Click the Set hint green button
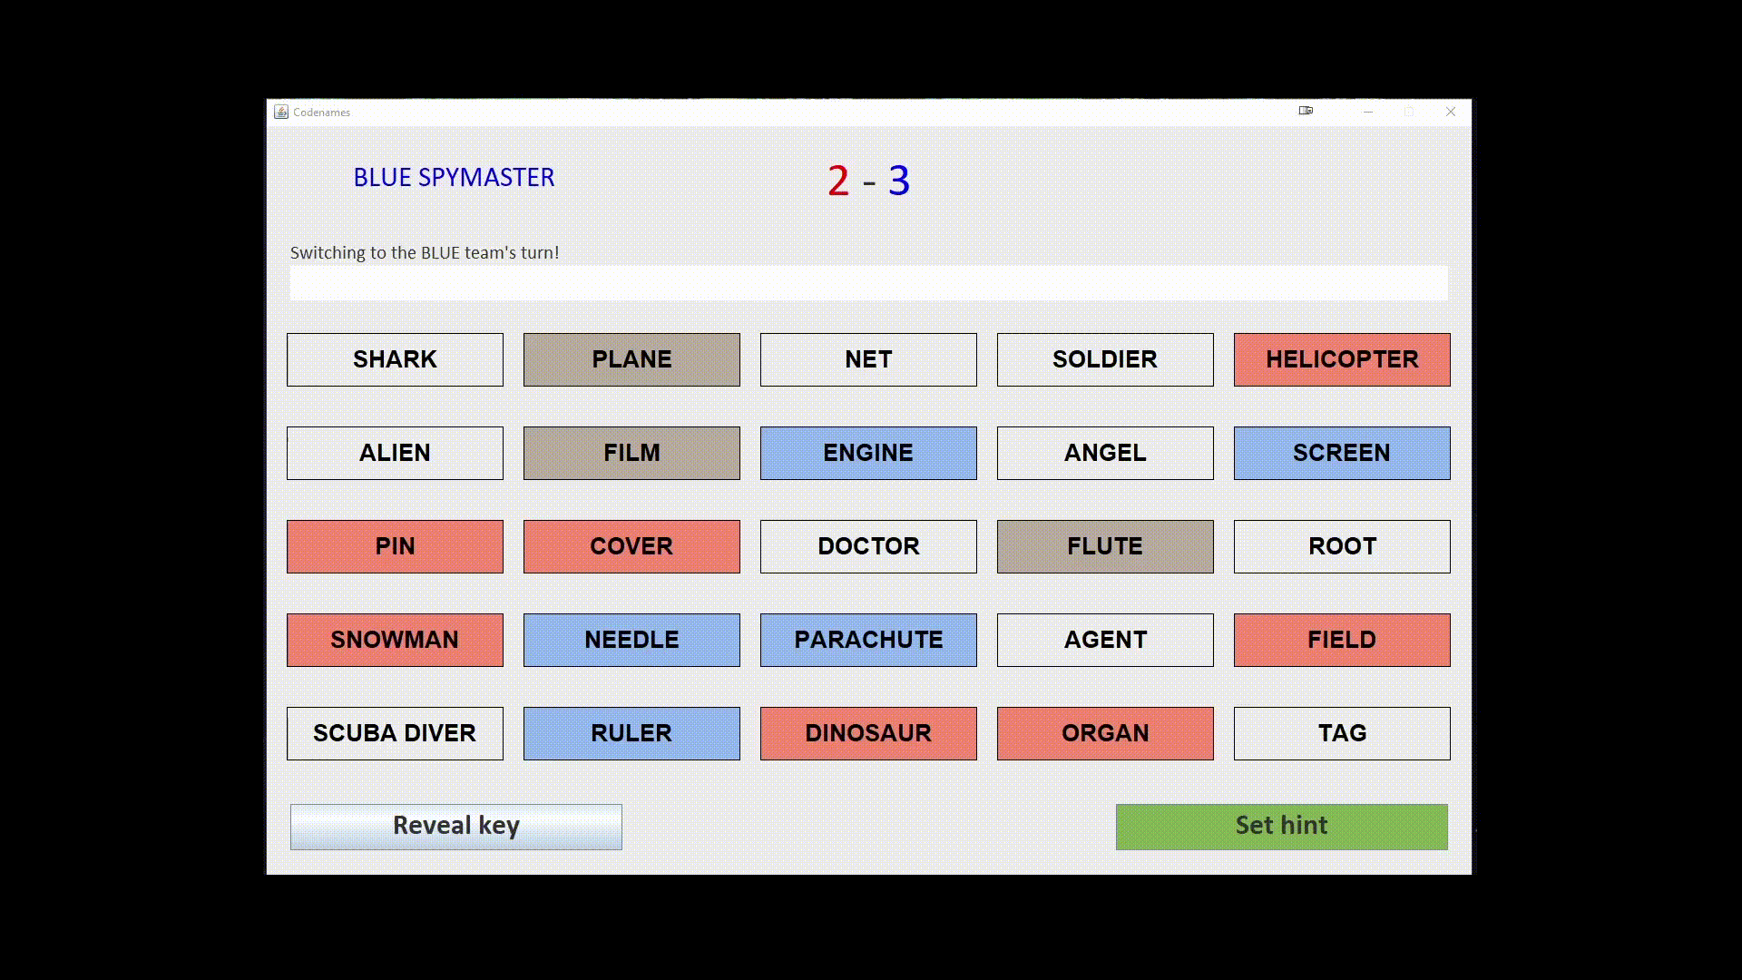This screenshot has width=1742, height=980. point(1281,826)
